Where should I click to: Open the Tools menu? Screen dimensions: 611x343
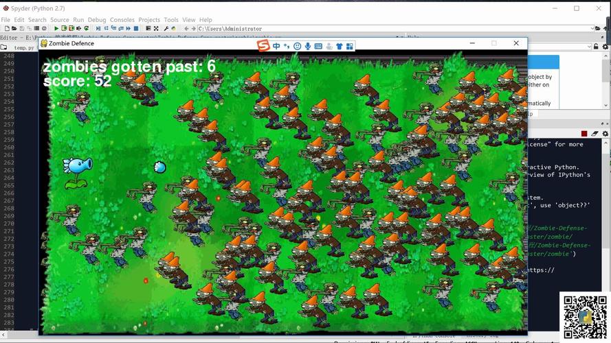click(171, 19)
